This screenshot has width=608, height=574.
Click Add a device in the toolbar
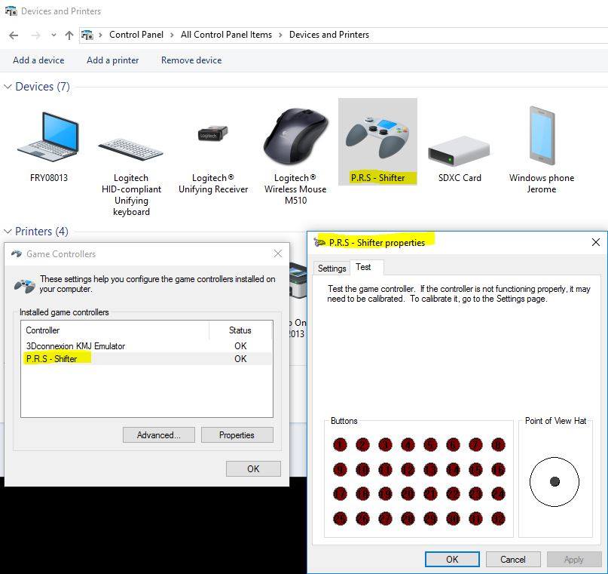(38, 60)
